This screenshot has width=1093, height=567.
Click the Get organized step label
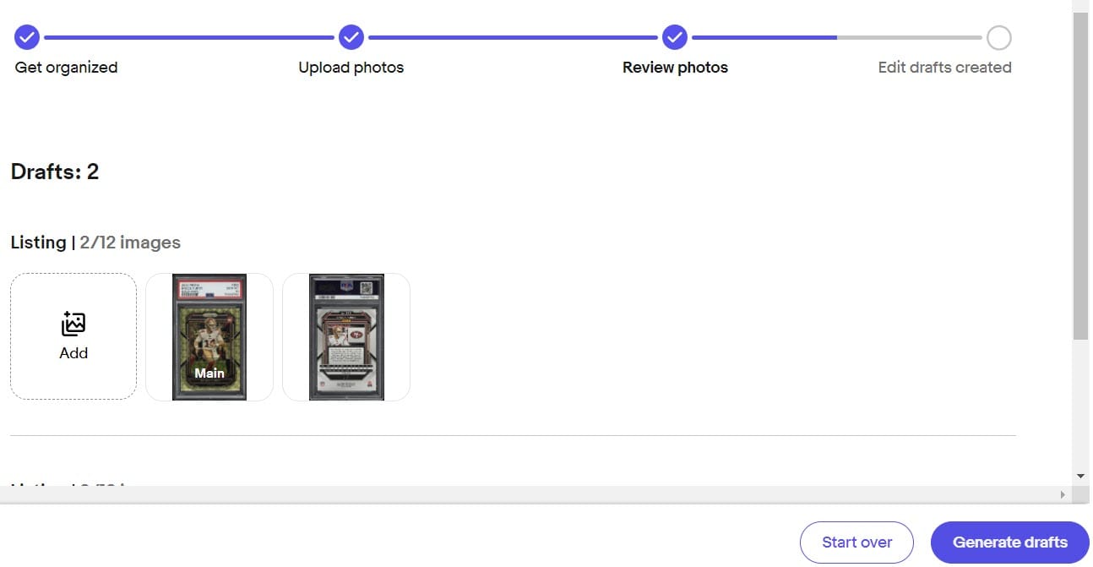pyautogui.click(x=66, y=68)
